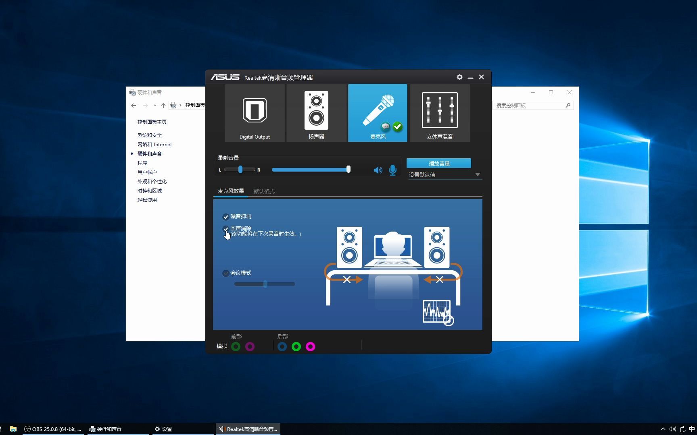This screenshot has width=697, height=435.
Task: Select the 麦克风 microphone device
Action: click(x=378, y=113)
